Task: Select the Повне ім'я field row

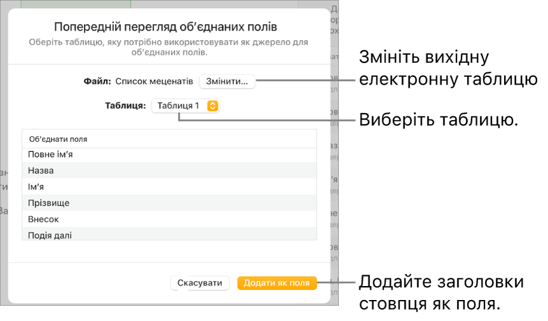Action: tap(169, 154)
